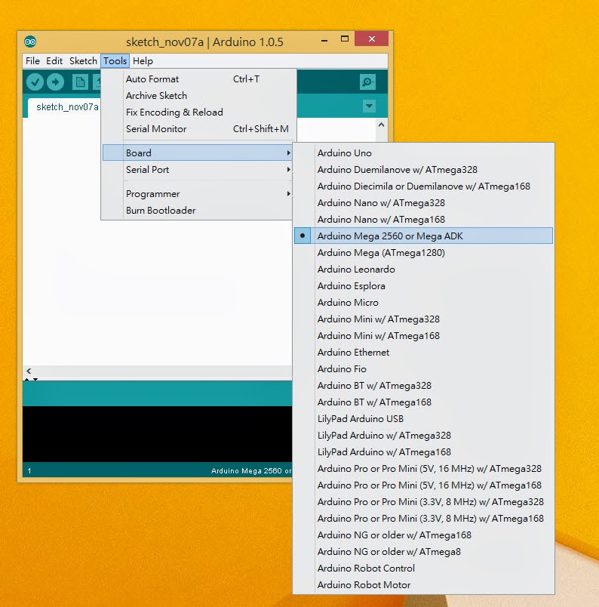Select Arduino NG or older w/ ATmega8
The width and height of the screenshot is (599, 607).
[x=423, y=552]
